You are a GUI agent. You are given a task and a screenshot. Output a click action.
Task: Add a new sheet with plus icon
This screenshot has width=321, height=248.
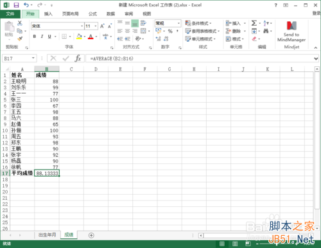[91, 235]
